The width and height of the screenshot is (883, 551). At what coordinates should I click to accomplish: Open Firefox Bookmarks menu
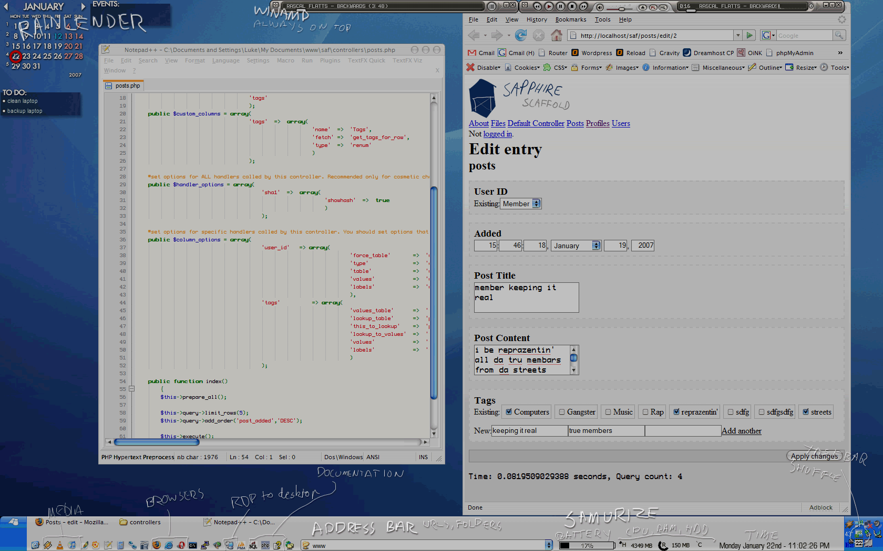(x=571, y=19)
